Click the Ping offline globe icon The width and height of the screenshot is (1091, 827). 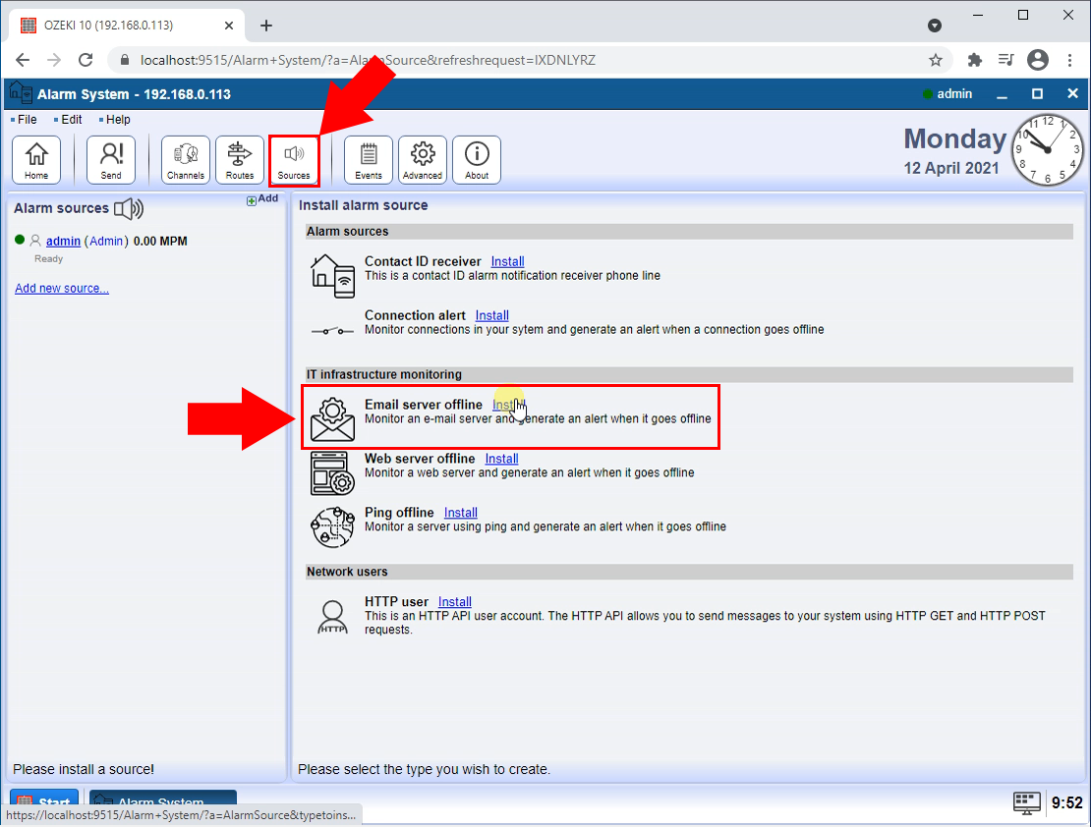tap(332, 524)
